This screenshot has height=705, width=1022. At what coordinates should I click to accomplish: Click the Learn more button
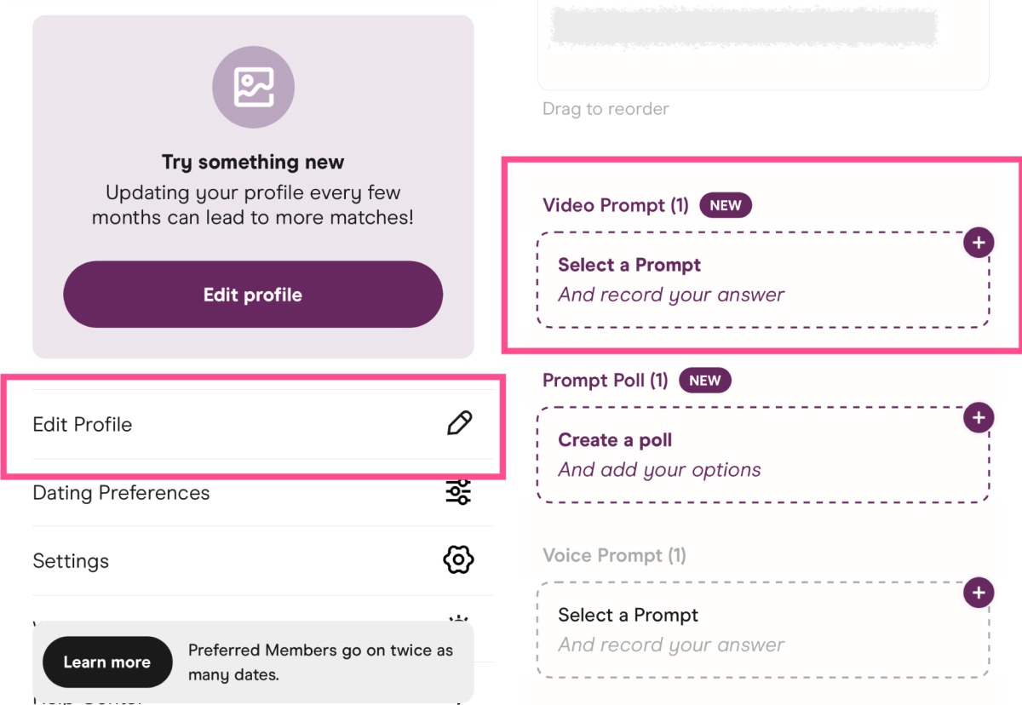[106, 662]
